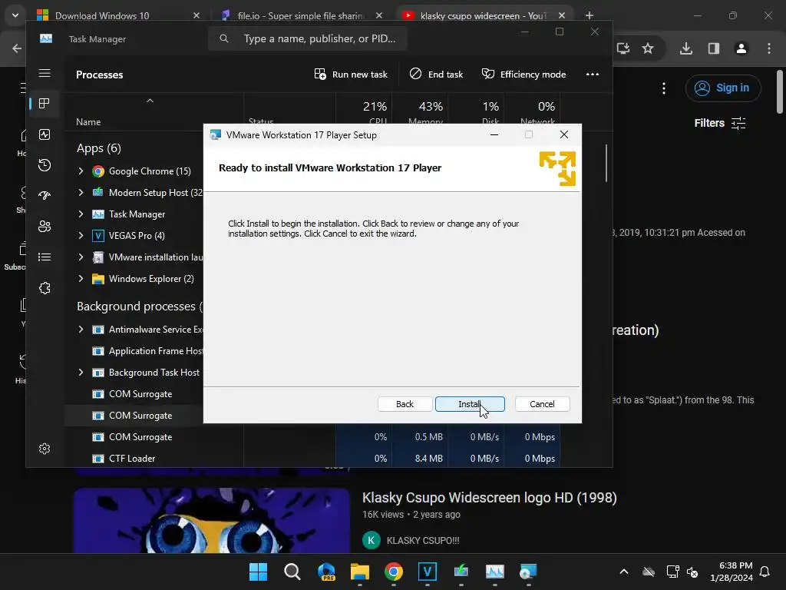Sort processes by Memory column
The width and height of the screenshot is (786, 590).
tap(421, 112)
